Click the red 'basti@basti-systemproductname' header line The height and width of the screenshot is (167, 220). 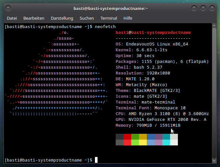tap(153, 33)
